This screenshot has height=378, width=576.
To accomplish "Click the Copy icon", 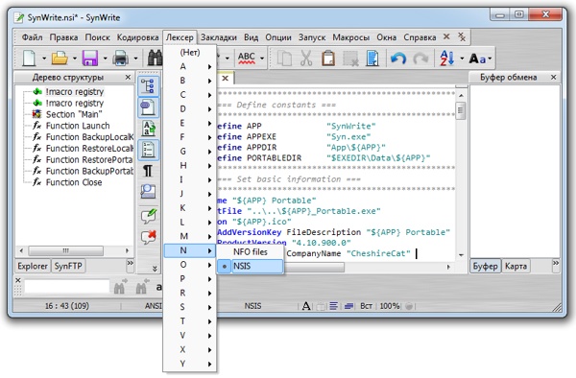I will tap(284, 58).
